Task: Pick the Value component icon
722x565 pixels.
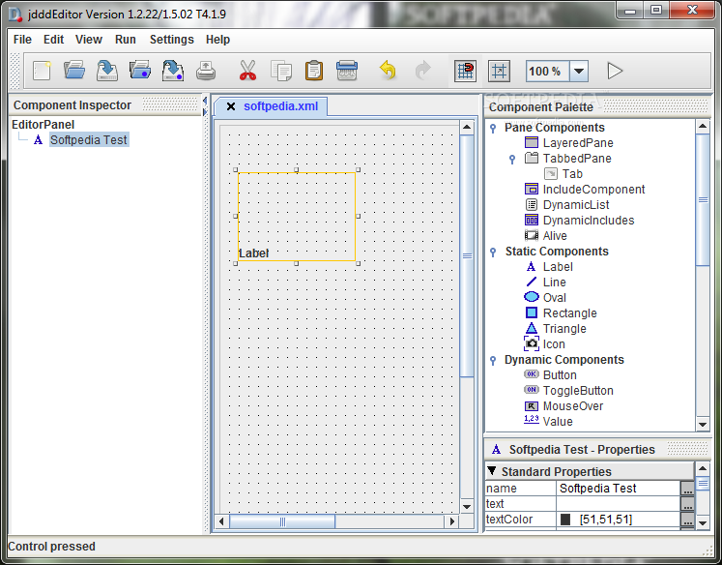Action: pyautogui.click(x=532, y=419)
